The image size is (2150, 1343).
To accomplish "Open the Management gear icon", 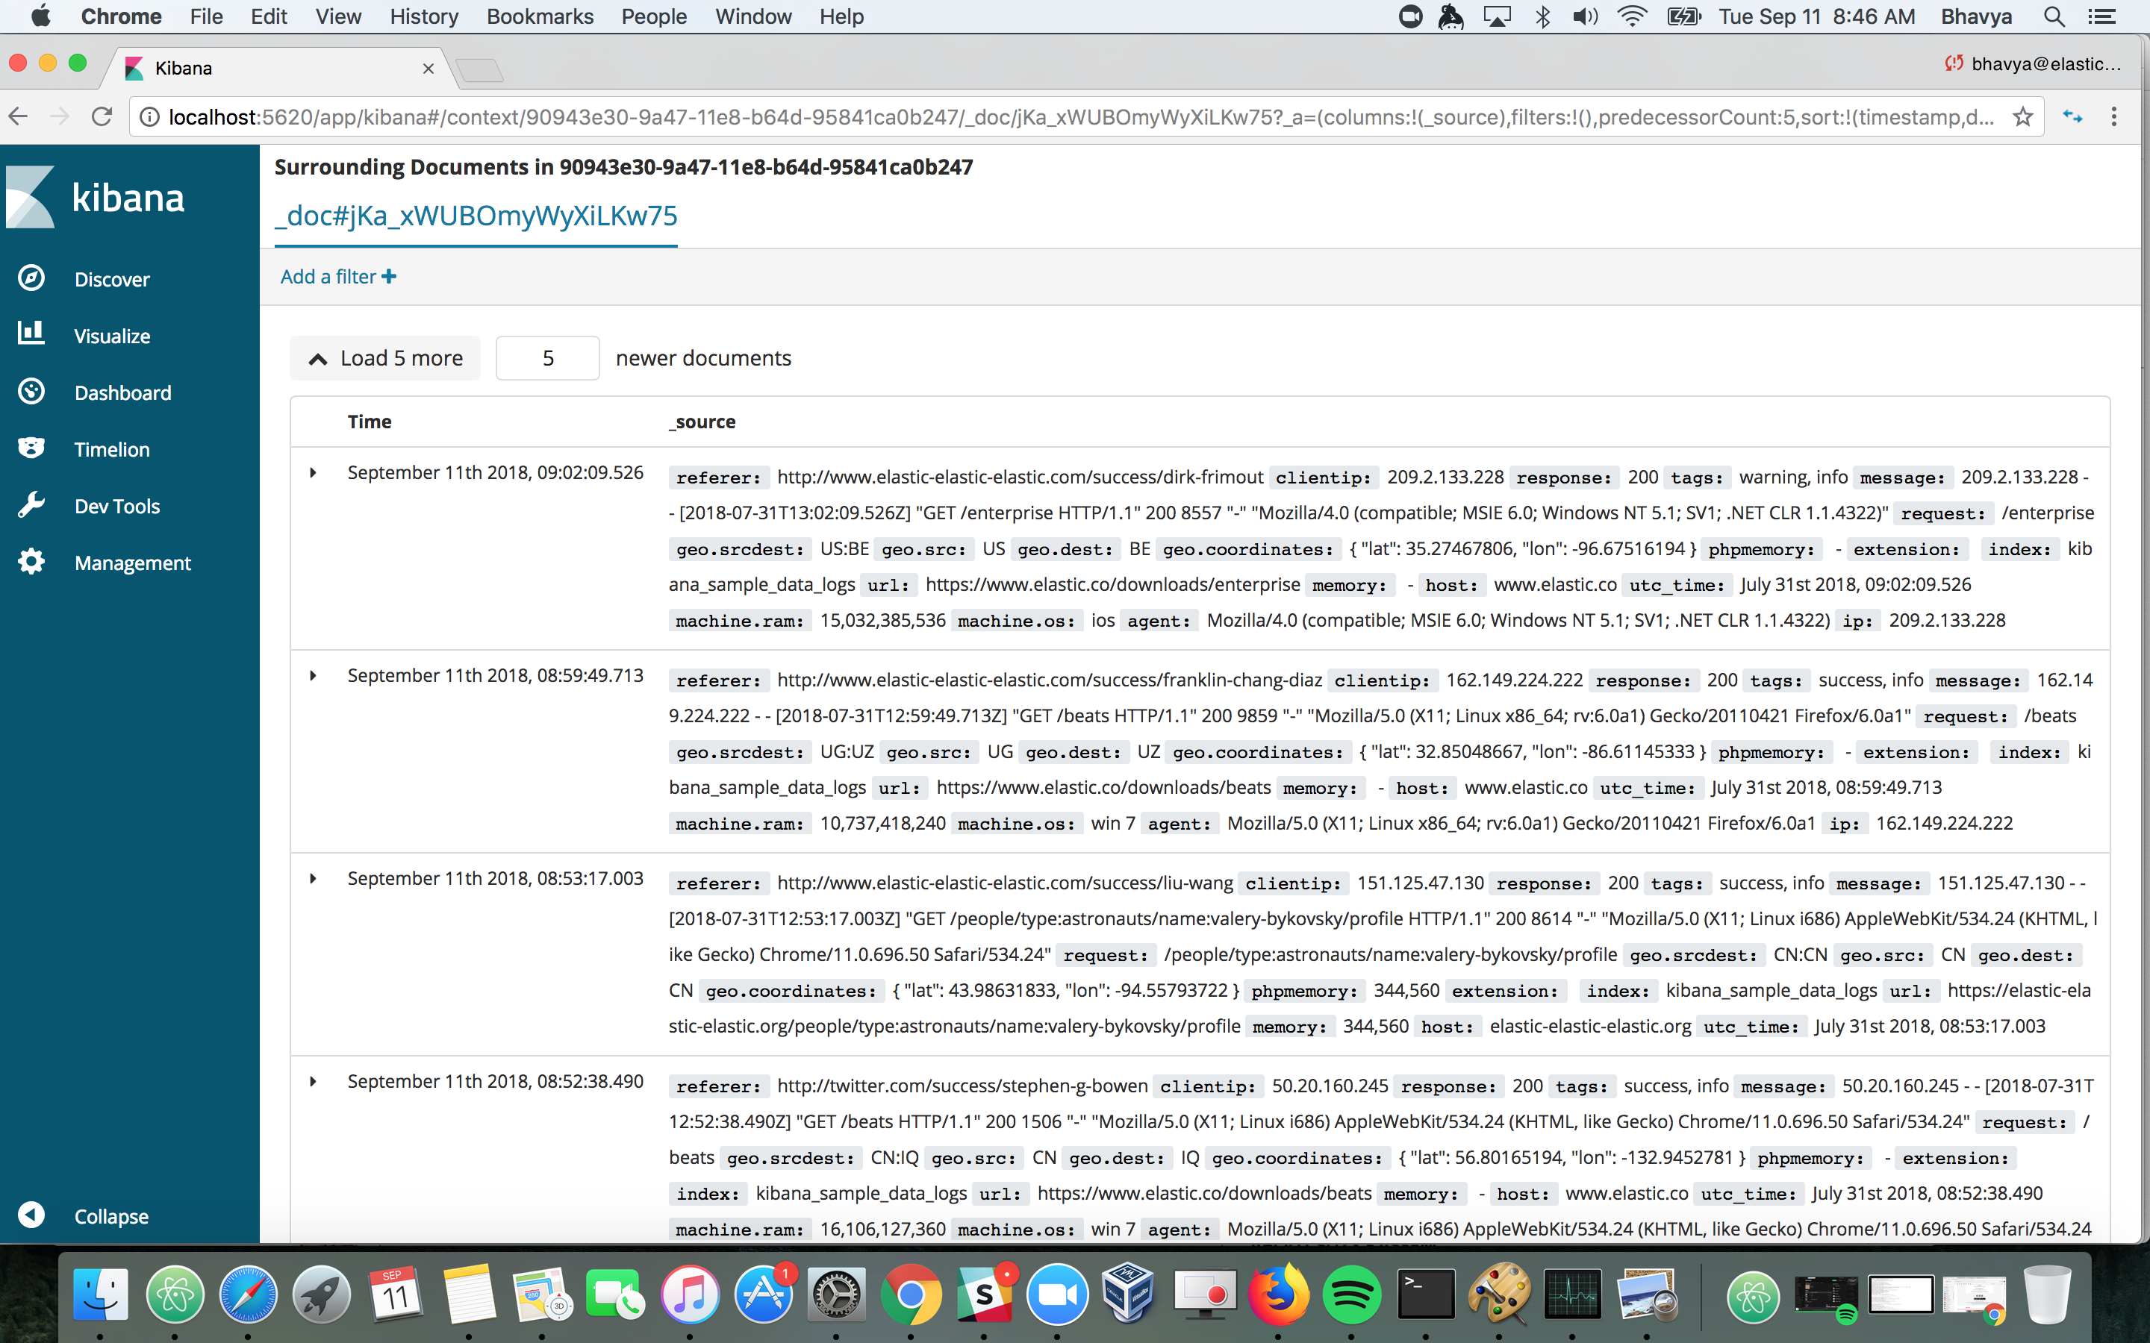I will point(32,563).
